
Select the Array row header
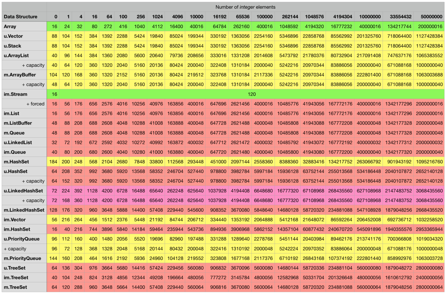10,26
